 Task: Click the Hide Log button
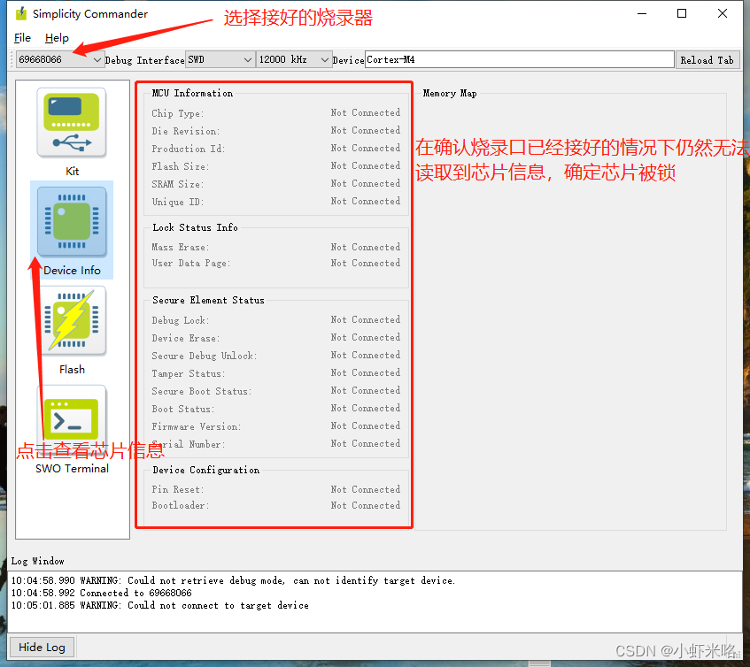(x=43, y=647)
